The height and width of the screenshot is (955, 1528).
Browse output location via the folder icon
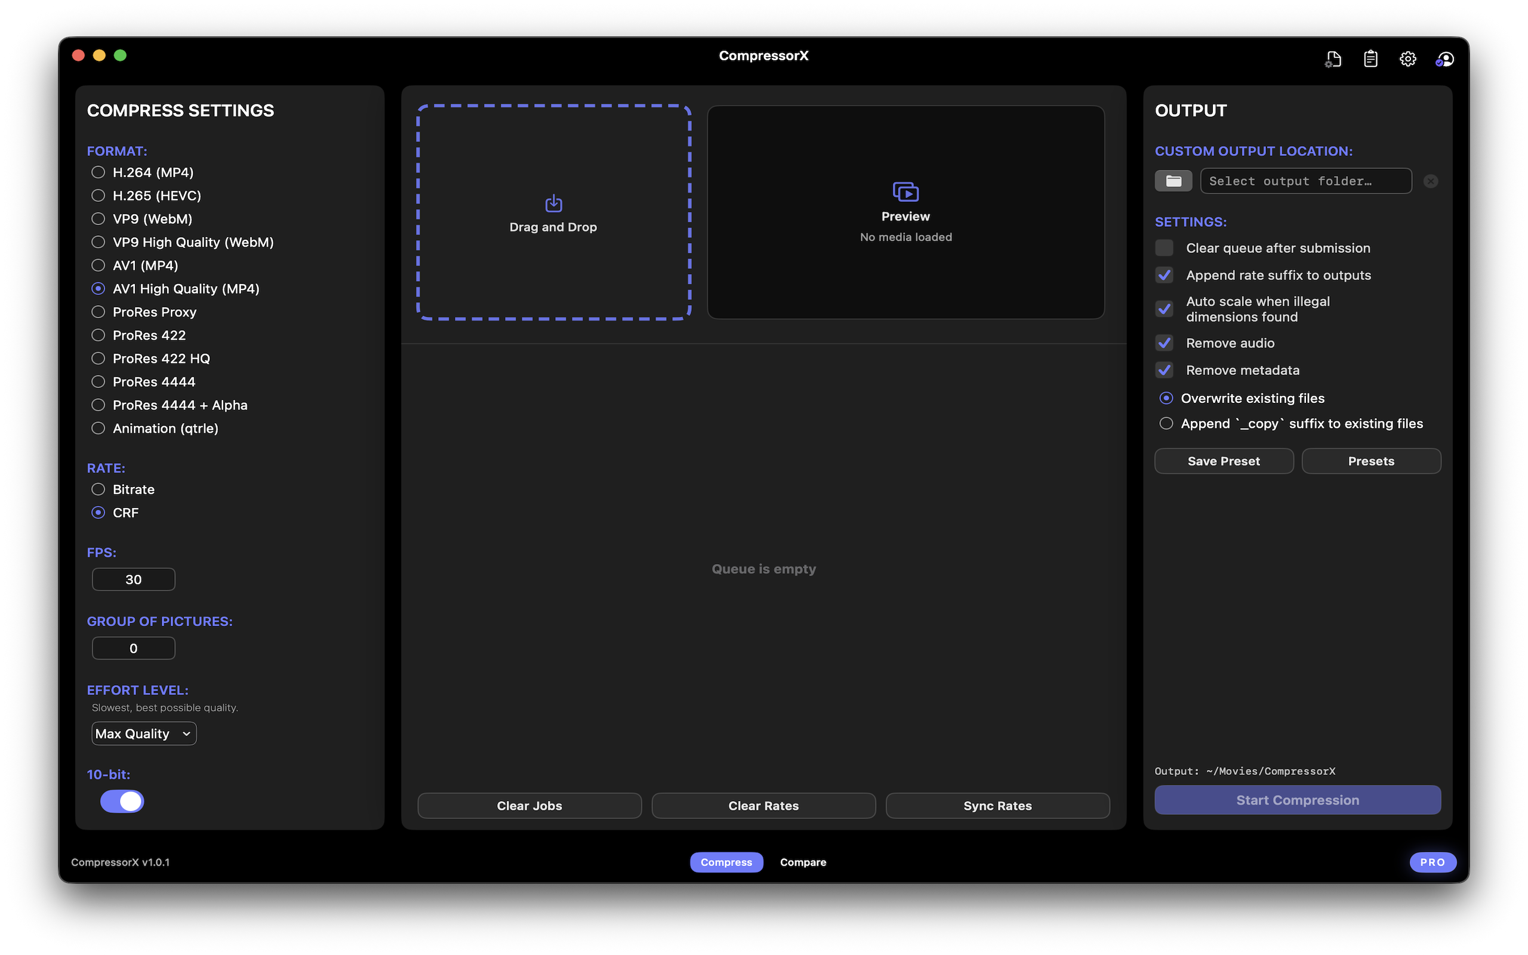[x=1173, y=181]
